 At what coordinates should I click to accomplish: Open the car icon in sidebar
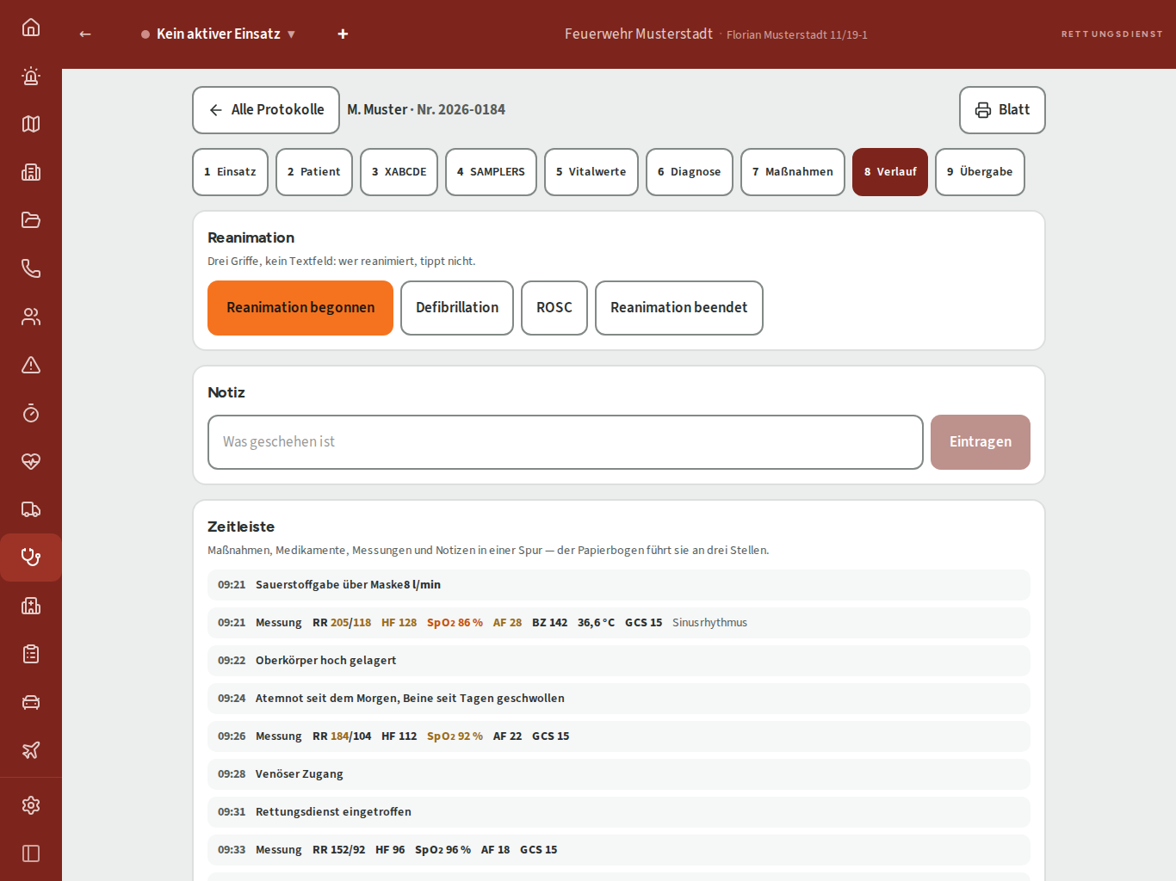[x=31, y=702]
